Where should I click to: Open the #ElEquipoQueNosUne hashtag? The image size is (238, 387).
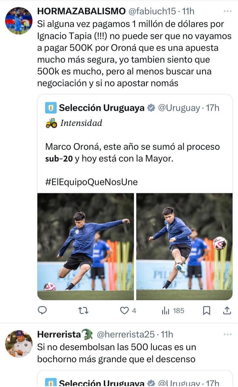[92, 182]
